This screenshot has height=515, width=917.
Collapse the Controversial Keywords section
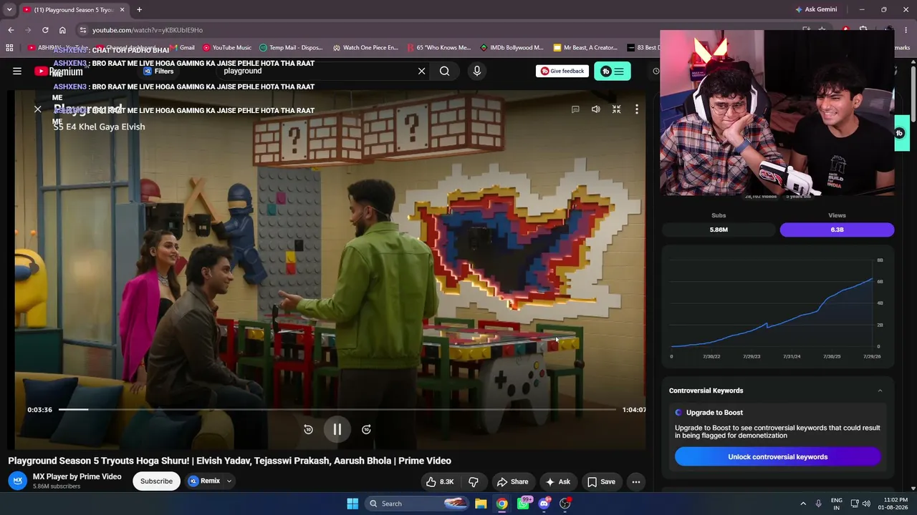tap(880, 391)
